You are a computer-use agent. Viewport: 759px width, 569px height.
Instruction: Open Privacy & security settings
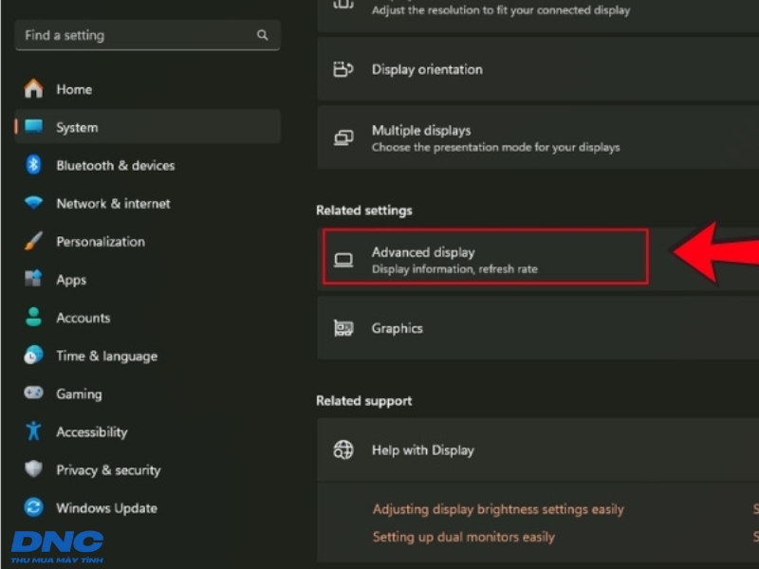[148, 469]
